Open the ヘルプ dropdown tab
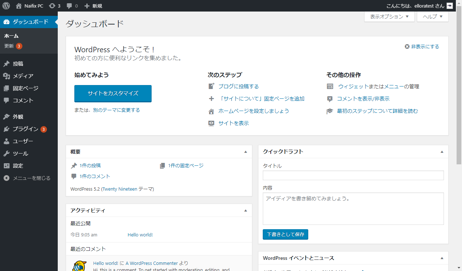462x271 pixels. [x=433, y=17]
